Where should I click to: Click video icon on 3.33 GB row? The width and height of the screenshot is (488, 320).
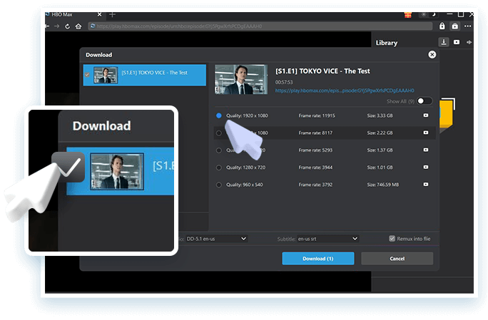coord(426,115)
